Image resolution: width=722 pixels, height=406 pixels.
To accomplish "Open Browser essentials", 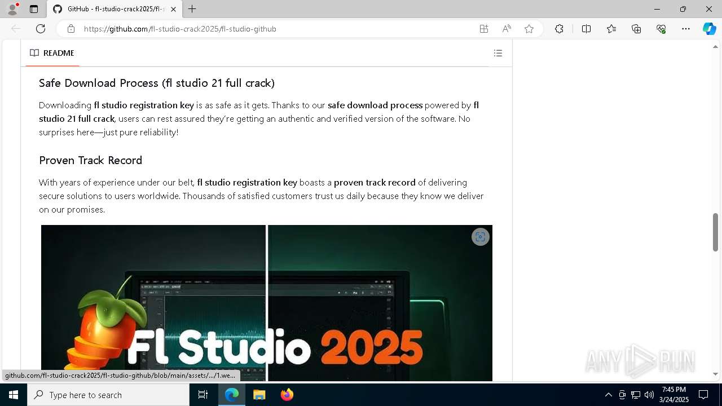I will tap(661, 29).
